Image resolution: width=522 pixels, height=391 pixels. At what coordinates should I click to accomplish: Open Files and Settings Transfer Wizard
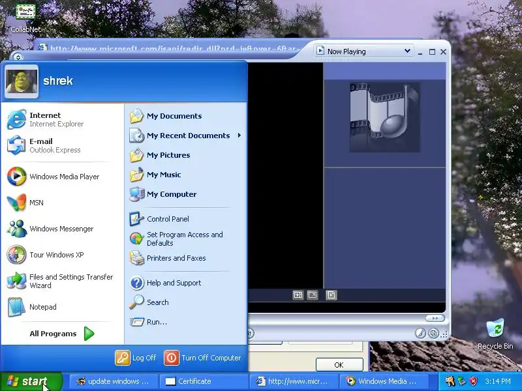pyautogui.click(x=62, y=281)
